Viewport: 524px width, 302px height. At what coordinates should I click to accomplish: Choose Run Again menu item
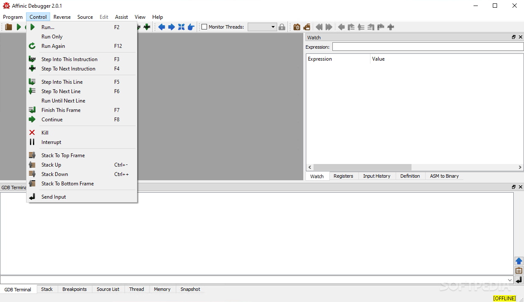(x=82, y=46)
